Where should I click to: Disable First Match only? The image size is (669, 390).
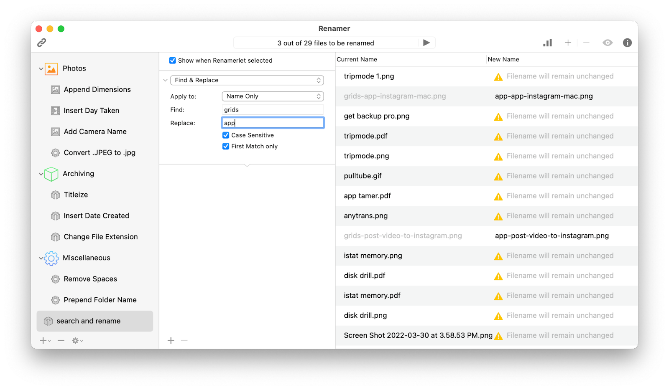click(x=226, y=146)
